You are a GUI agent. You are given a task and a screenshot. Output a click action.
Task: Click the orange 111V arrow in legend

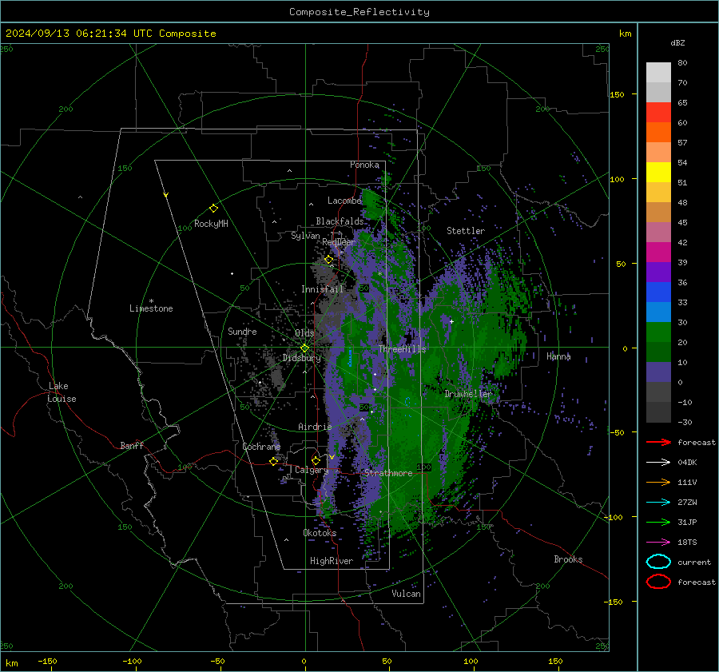658,482
